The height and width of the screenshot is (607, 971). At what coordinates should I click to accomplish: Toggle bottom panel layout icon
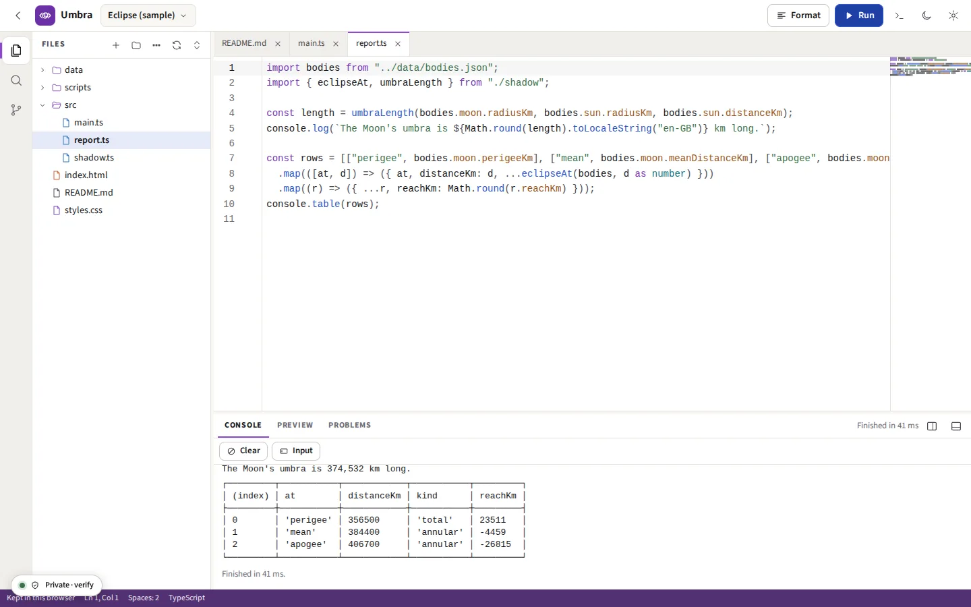click(956, 426)
